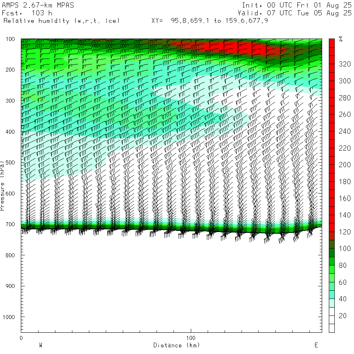Image resolution: width=354 pixels, height=354 pixels.
Task: Click the colorbar value "20"
Action: [x=343, y=316]
